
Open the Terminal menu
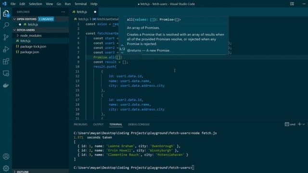tap(80, 4)
